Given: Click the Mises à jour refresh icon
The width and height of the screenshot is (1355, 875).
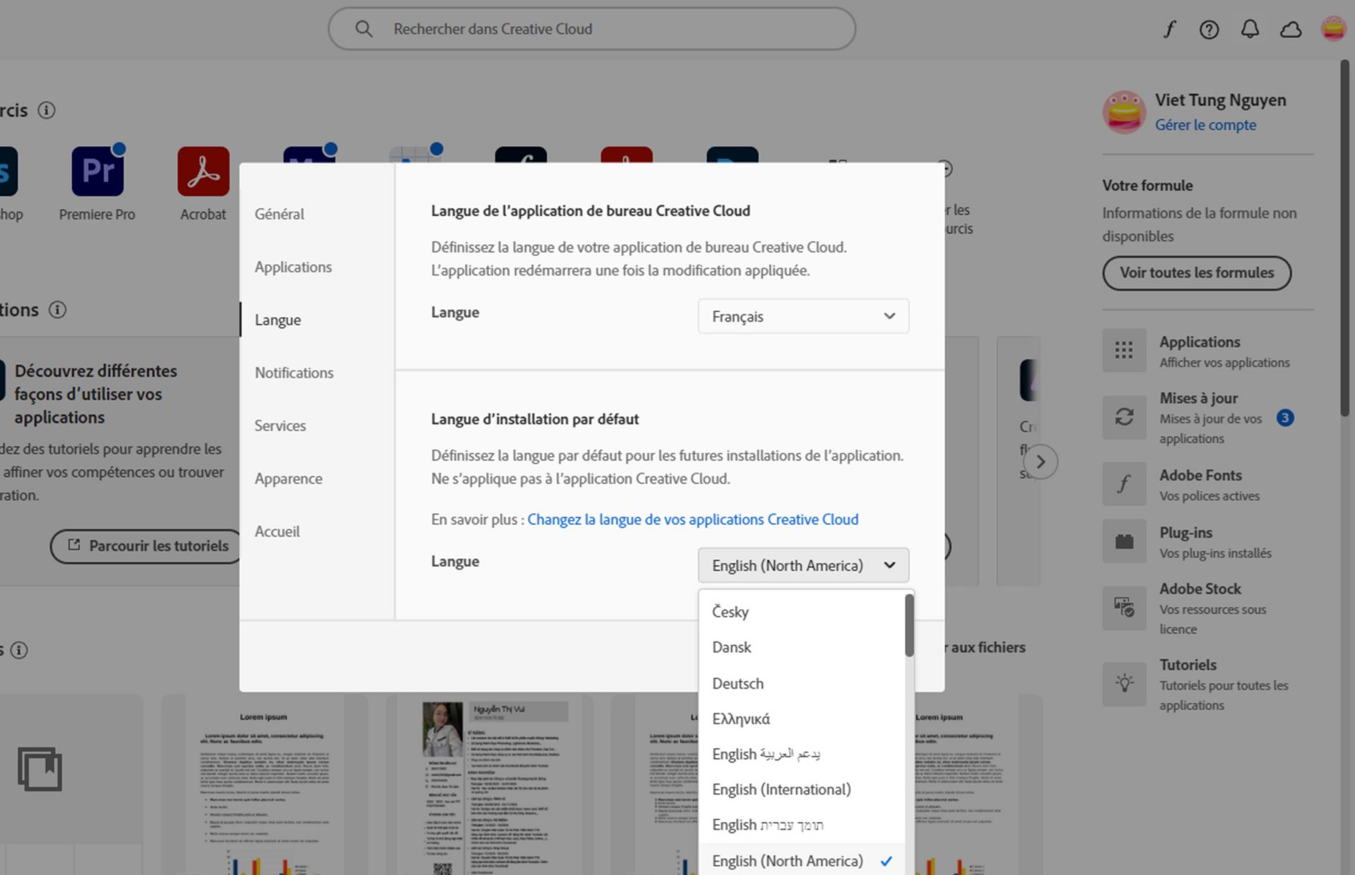Looking at the screenshot, I should [1124, 417].
